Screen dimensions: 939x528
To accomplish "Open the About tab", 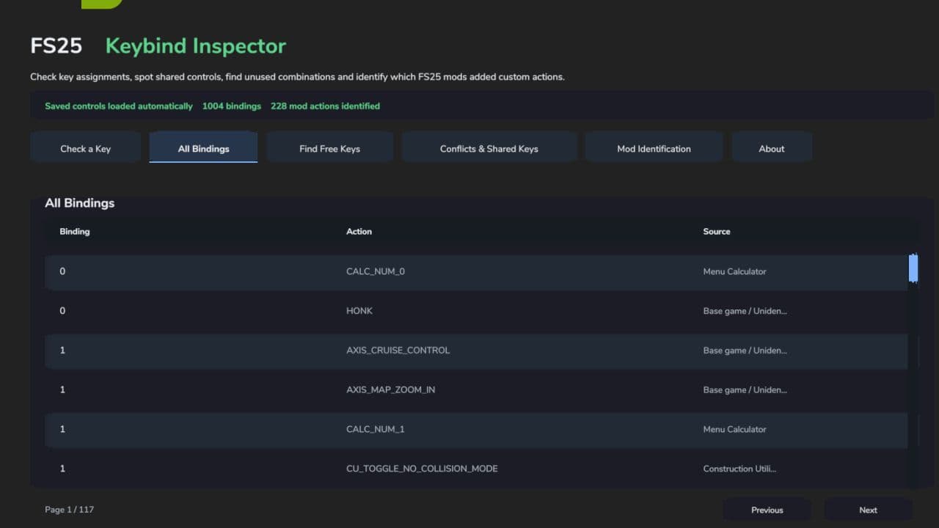I will pos(771,148).
